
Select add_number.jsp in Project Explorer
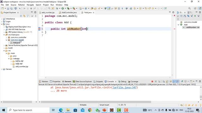[22, 67]
